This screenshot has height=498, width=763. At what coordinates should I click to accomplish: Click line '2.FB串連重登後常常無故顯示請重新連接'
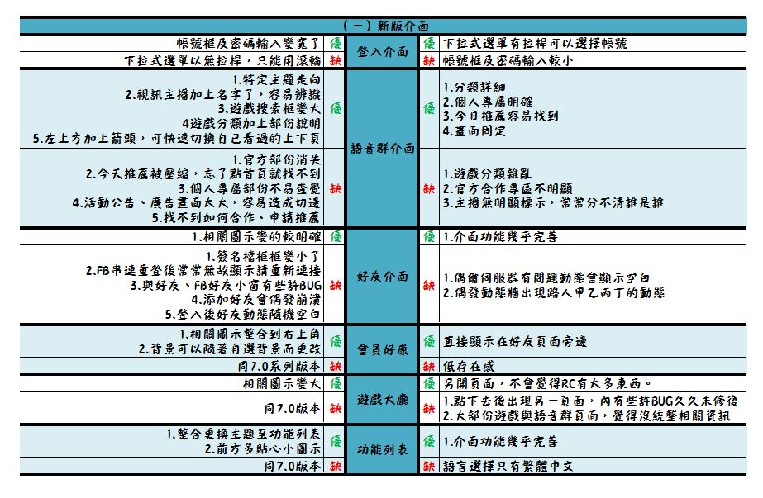(x=203, y=270)
